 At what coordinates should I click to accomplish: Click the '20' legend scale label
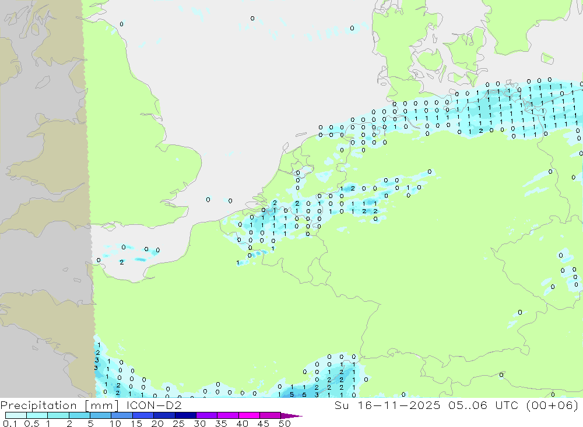[157, 424]
